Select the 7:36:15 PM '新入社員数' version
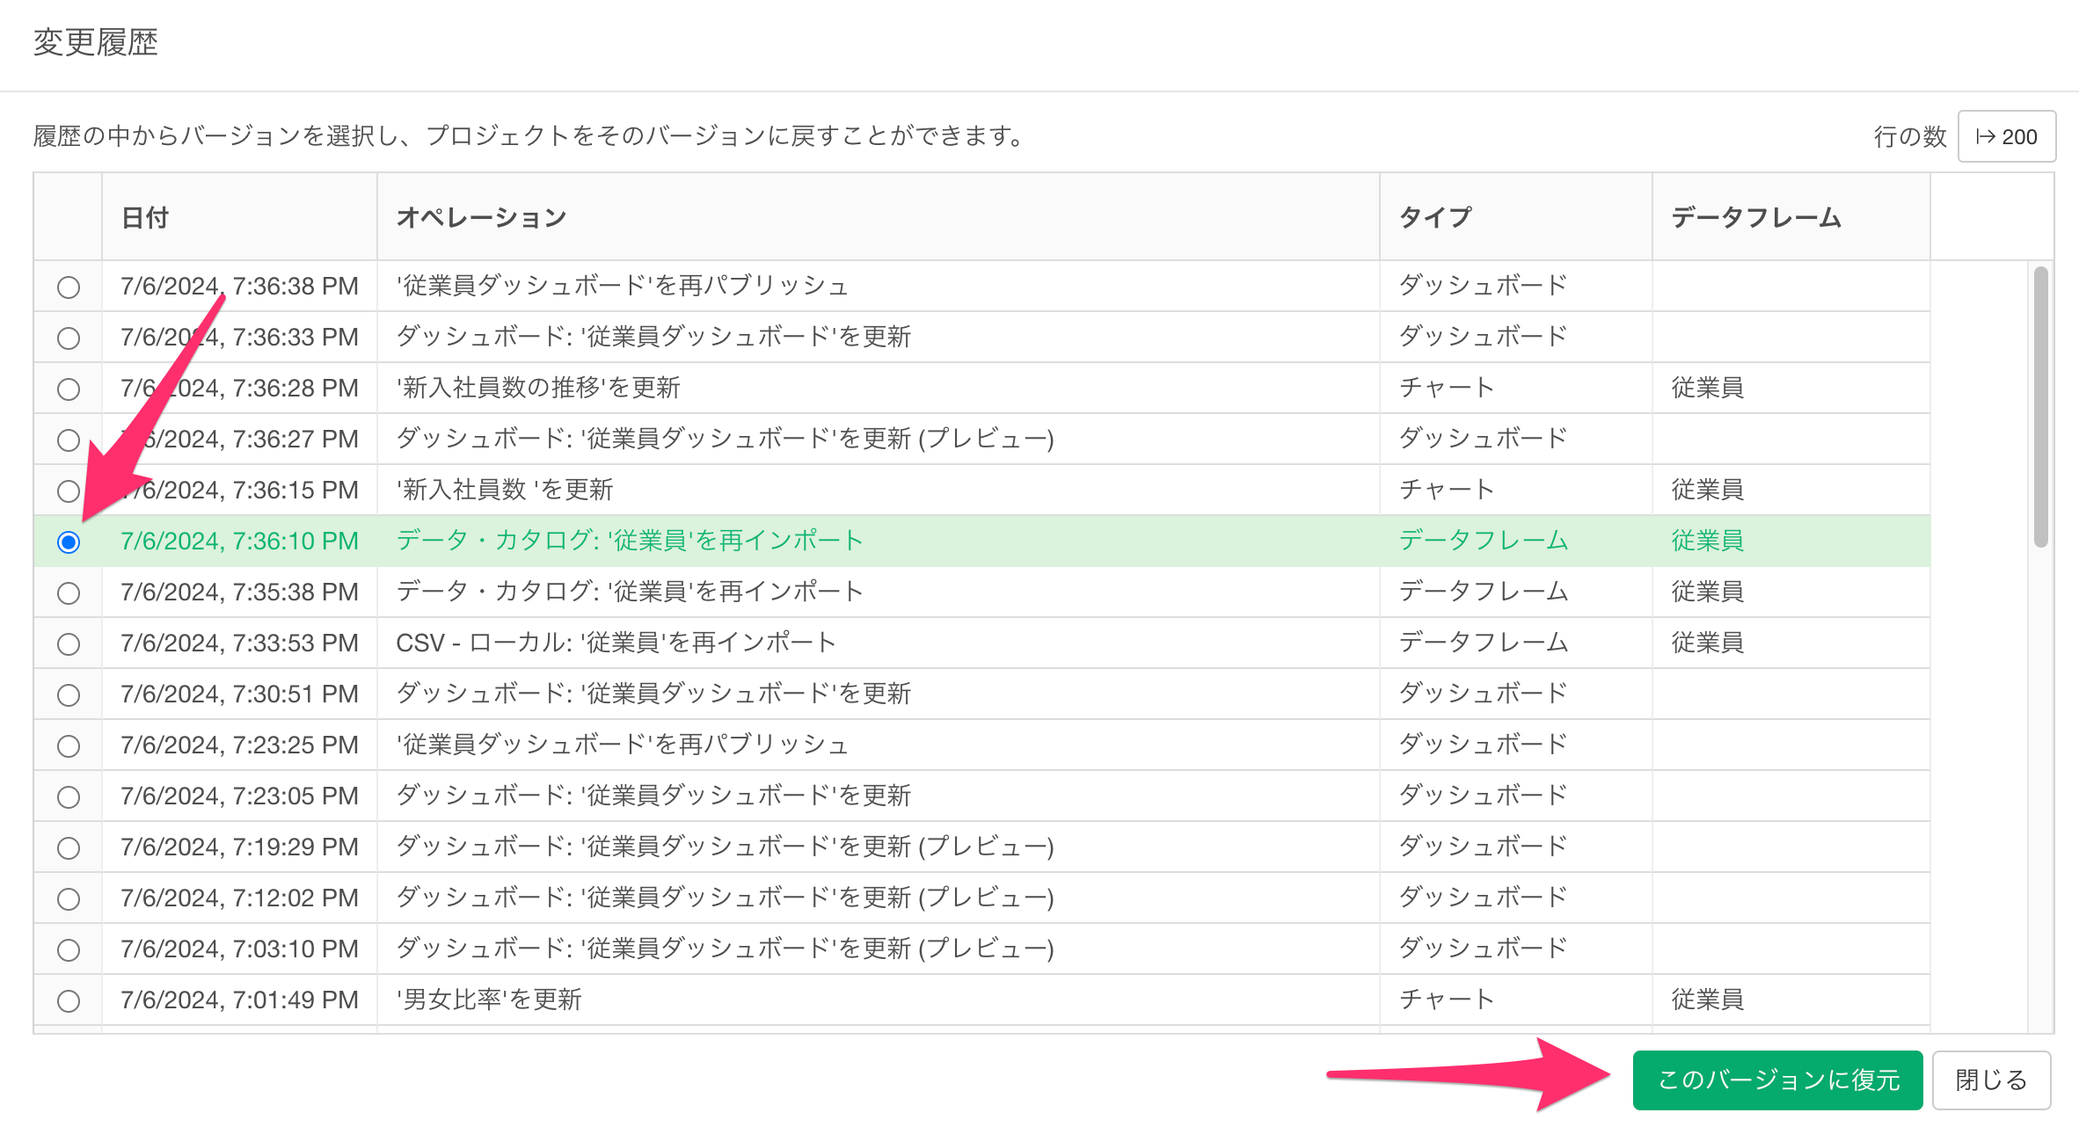This screenshot has width=2079, height=1127. pos(69,491)
